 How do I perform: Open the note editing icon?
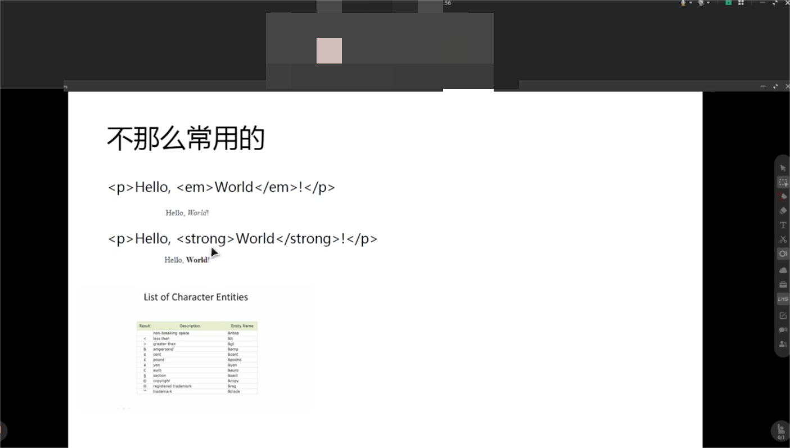[783, 315]
